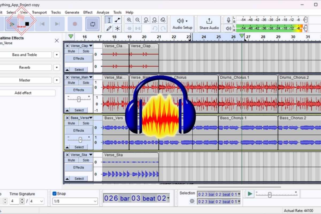Toggle the Snap checkbox
Image resolution: width=321 pixels, height=214 pixels.
pyautogui.click(x=55, y=193)
